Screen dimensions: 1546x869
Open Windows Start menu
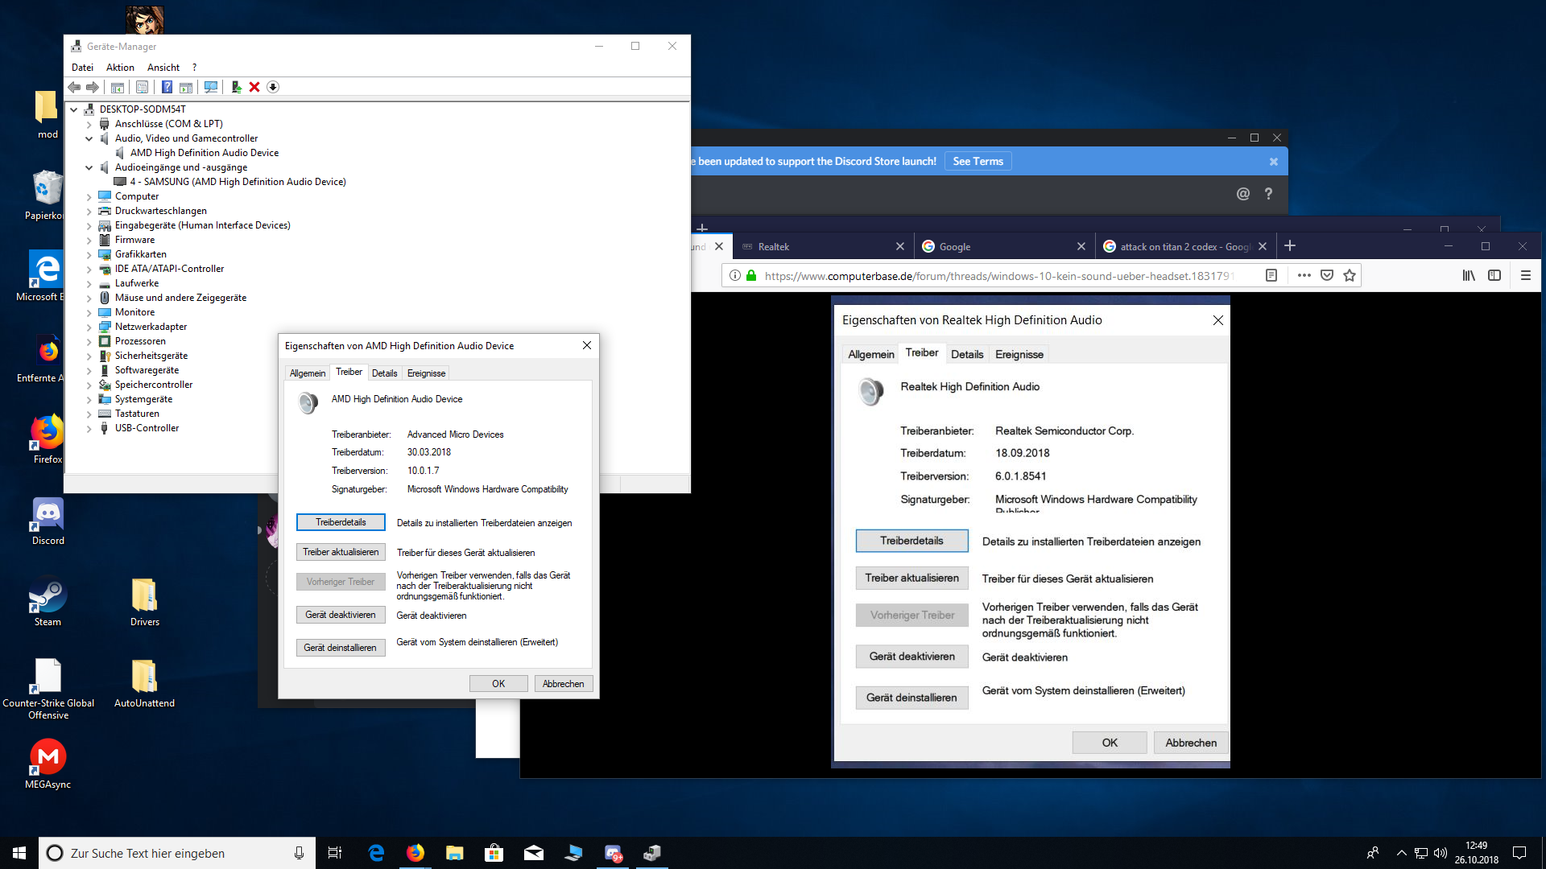19,853
